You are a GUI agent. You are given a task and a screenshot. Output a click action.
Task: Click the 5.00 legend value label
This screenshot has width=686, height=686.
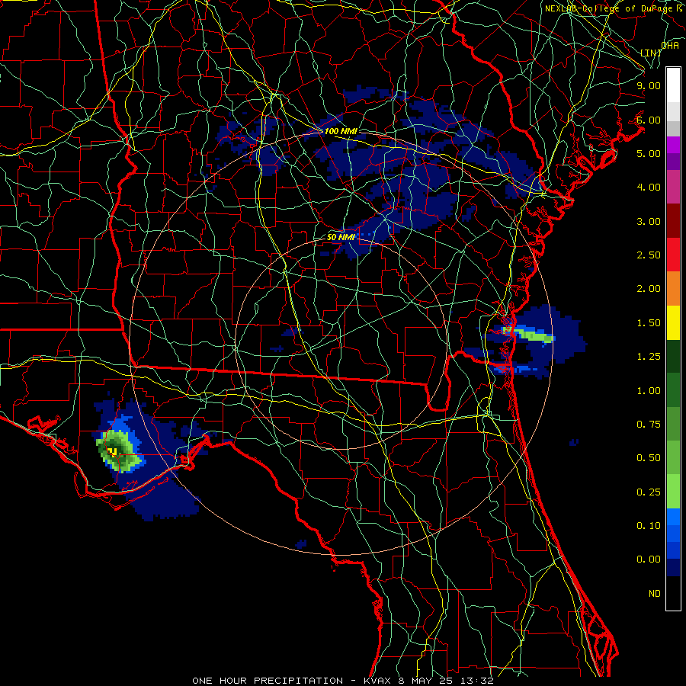click(x=649, y=153)
